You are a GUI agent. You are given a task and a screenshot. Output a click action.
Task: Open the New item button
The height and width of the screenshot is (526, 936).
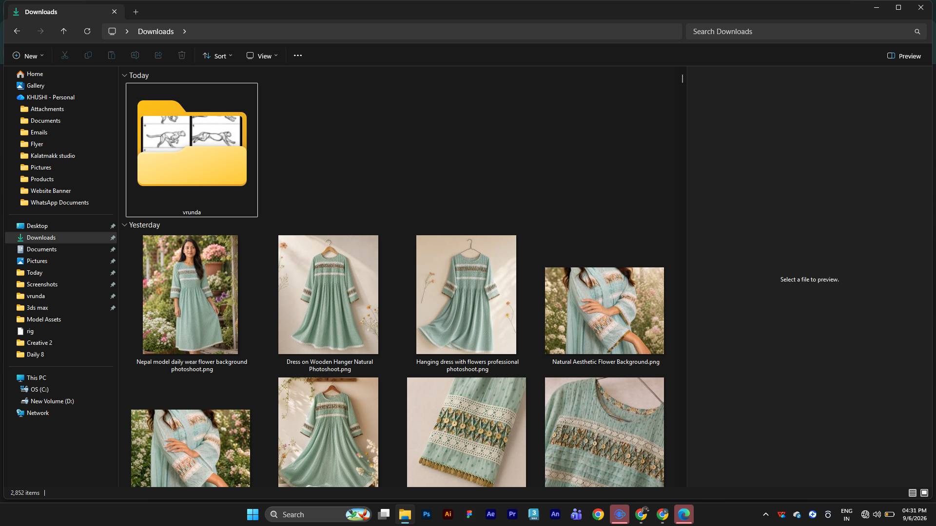pyautogui.click(x=28, y=56)
